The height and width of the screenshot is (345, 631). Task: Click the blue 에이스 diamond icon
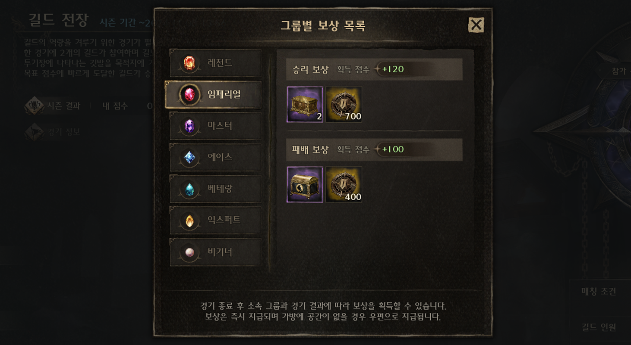tap(189, 158)
